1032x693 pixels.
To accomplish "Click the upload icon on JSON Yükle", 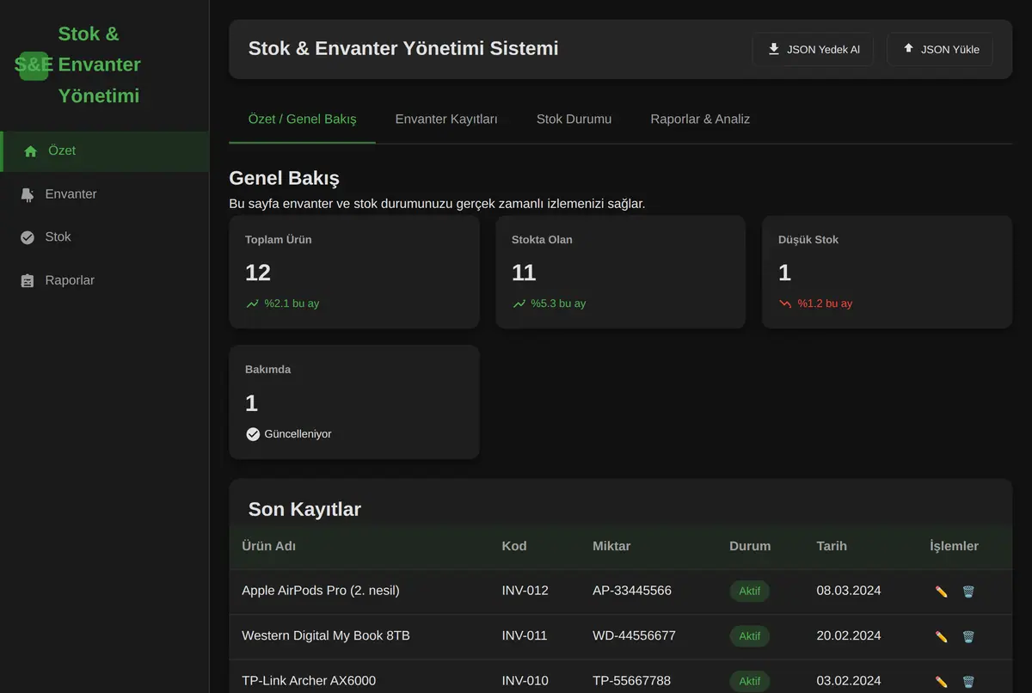I will point(908,49).
